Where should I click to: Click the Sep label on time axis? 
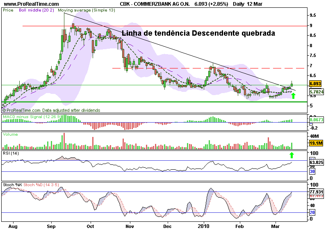click(51, 226)
